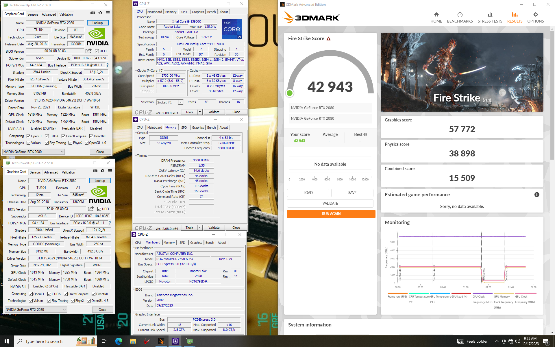Image resolution: width=555 pixels, height=347 pixels.
Task: Click the green dot on score gauge
Action: pos(289,93)
